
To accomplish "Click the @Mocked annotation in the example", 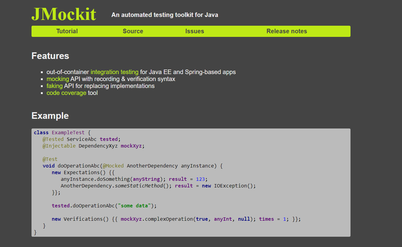I will pyautogui.click(x=113, y=166).
